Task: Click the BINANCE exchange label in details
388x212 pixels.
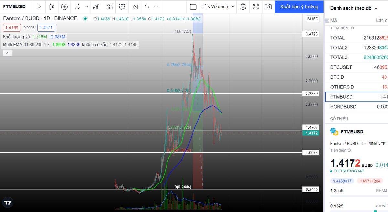Action: point(377,143)
